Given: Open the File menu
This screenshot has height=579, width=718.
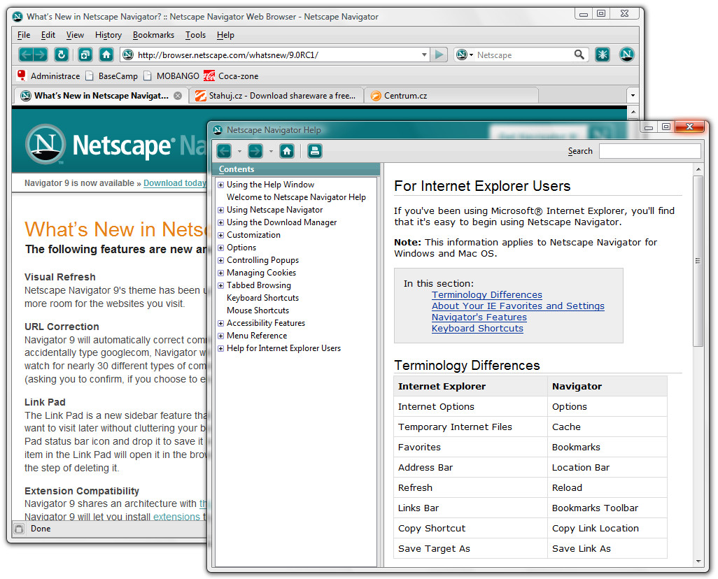Looking at the screenshot, I should (x=24, y=35).
